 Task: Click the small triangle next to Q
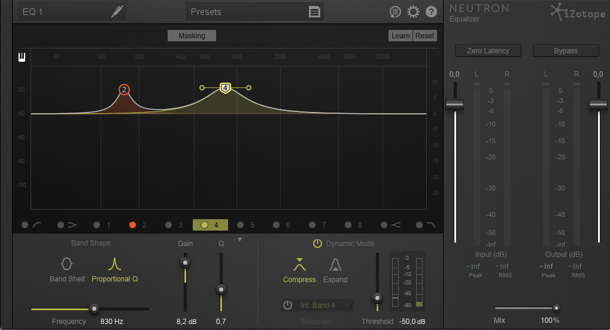point(239,240)
